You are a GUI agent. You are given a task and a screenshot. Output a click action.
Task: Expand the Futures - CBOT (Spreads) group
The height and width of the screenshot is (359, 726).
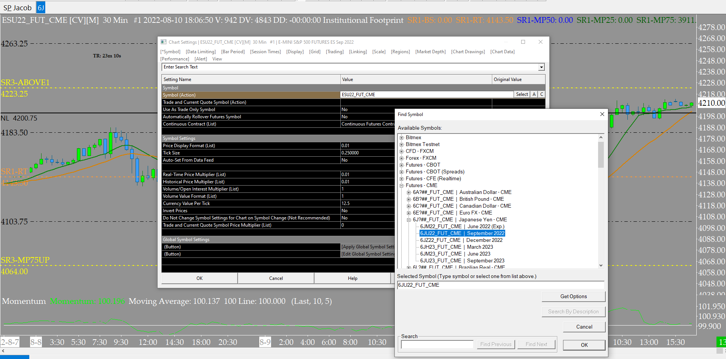tap(401, 172)
